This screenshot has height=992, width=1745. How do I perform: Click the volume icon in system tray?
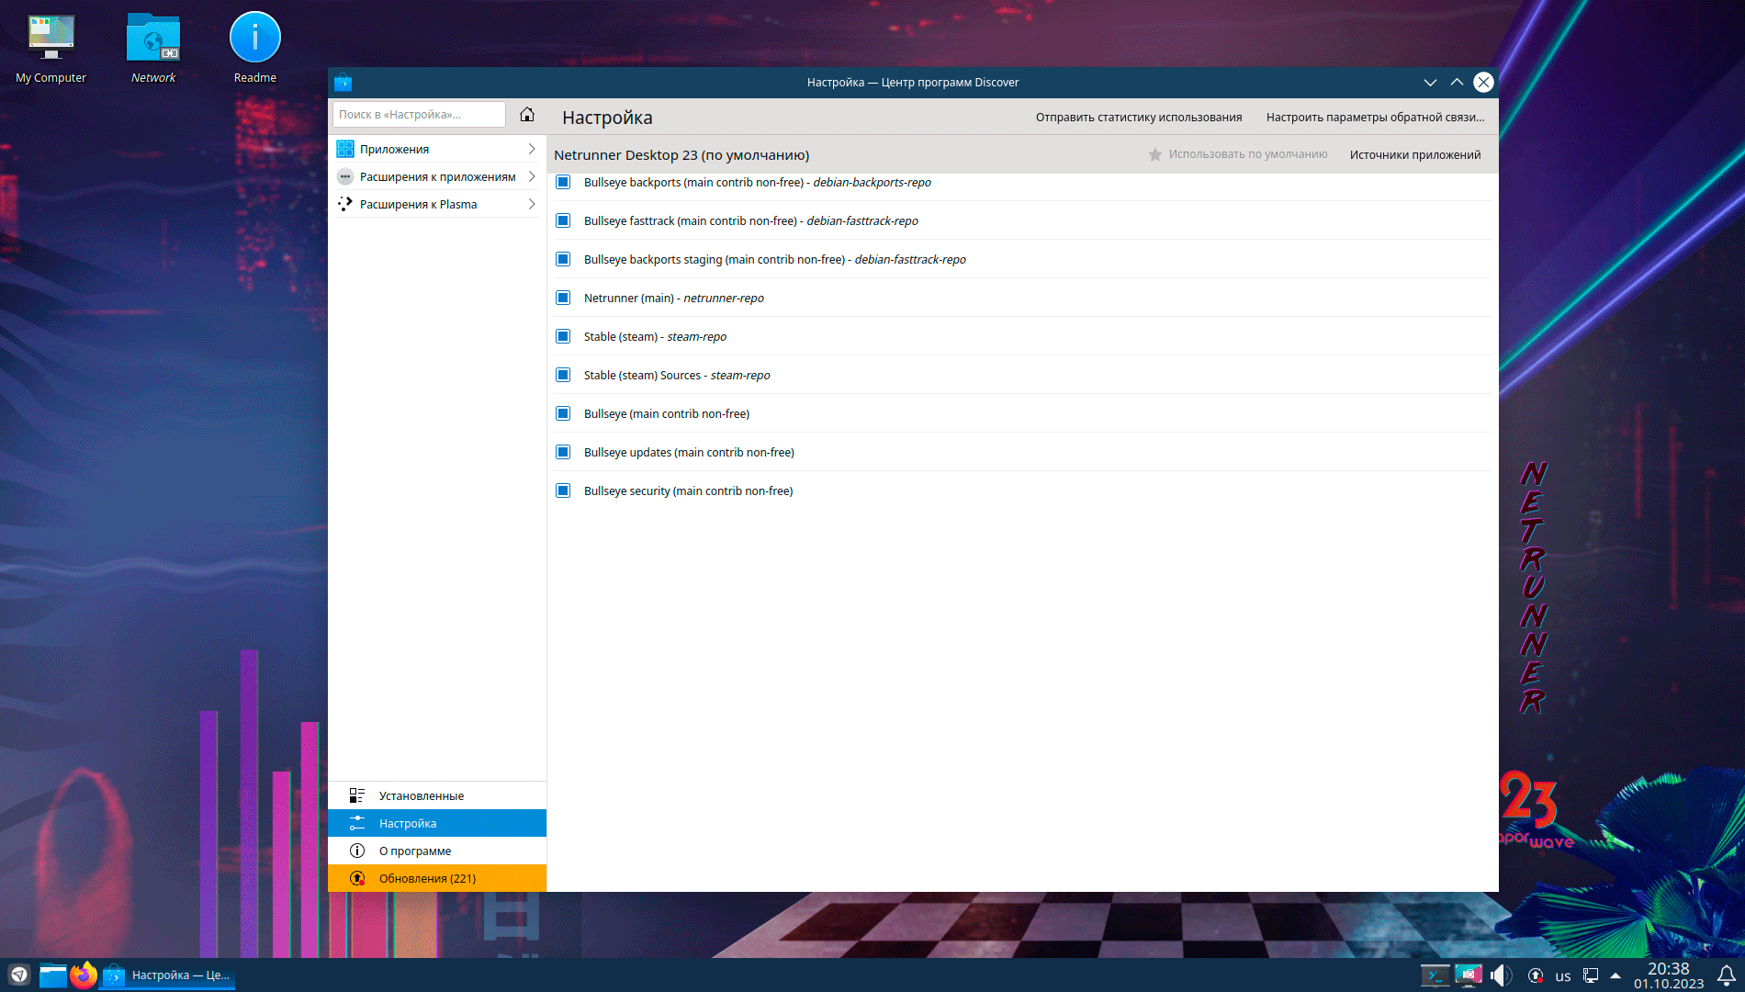(1500, 975)
